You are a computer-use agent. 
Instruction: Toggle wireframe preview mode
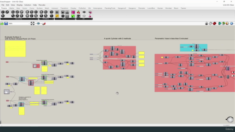pyautogui.click(x=210, y=23)
